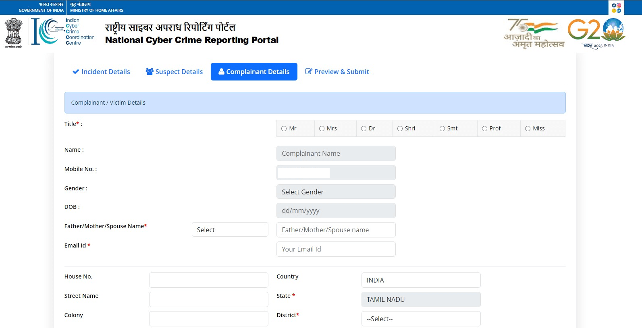
Task: Open the LinkedIn social icon
Action: (619, 11)
